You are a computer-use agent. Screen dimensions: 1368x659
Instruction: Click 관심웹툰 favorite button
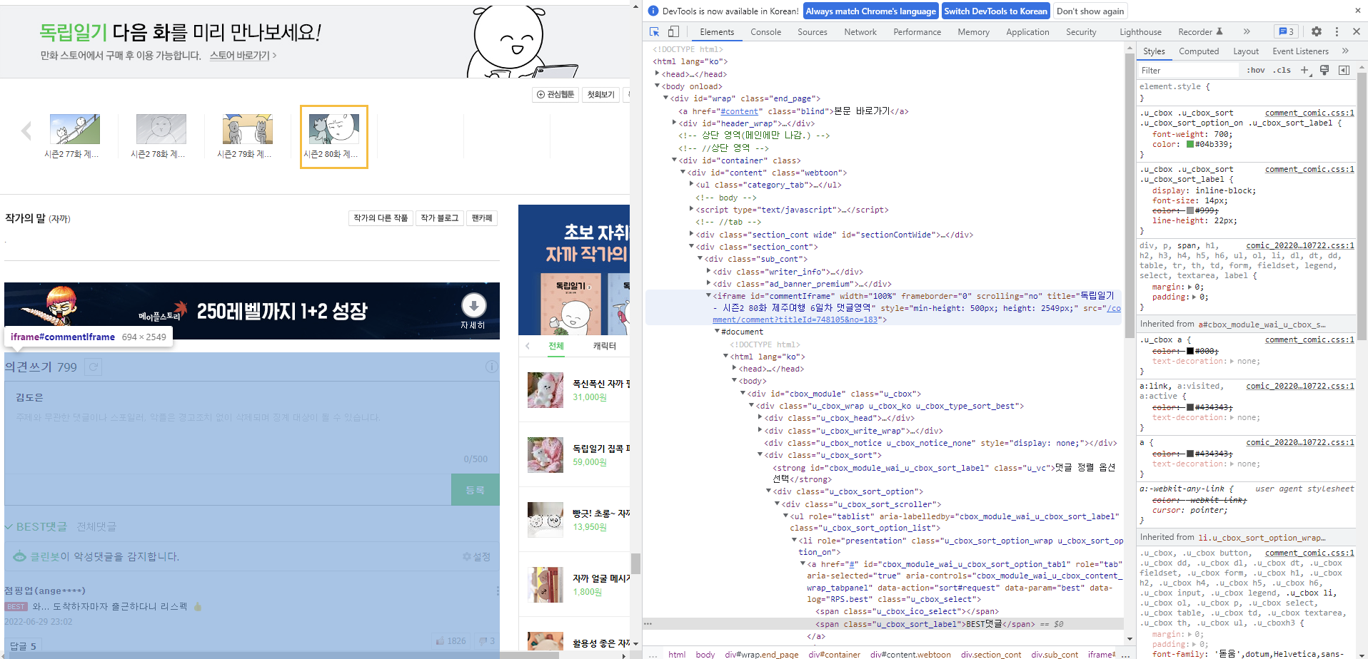555,94
